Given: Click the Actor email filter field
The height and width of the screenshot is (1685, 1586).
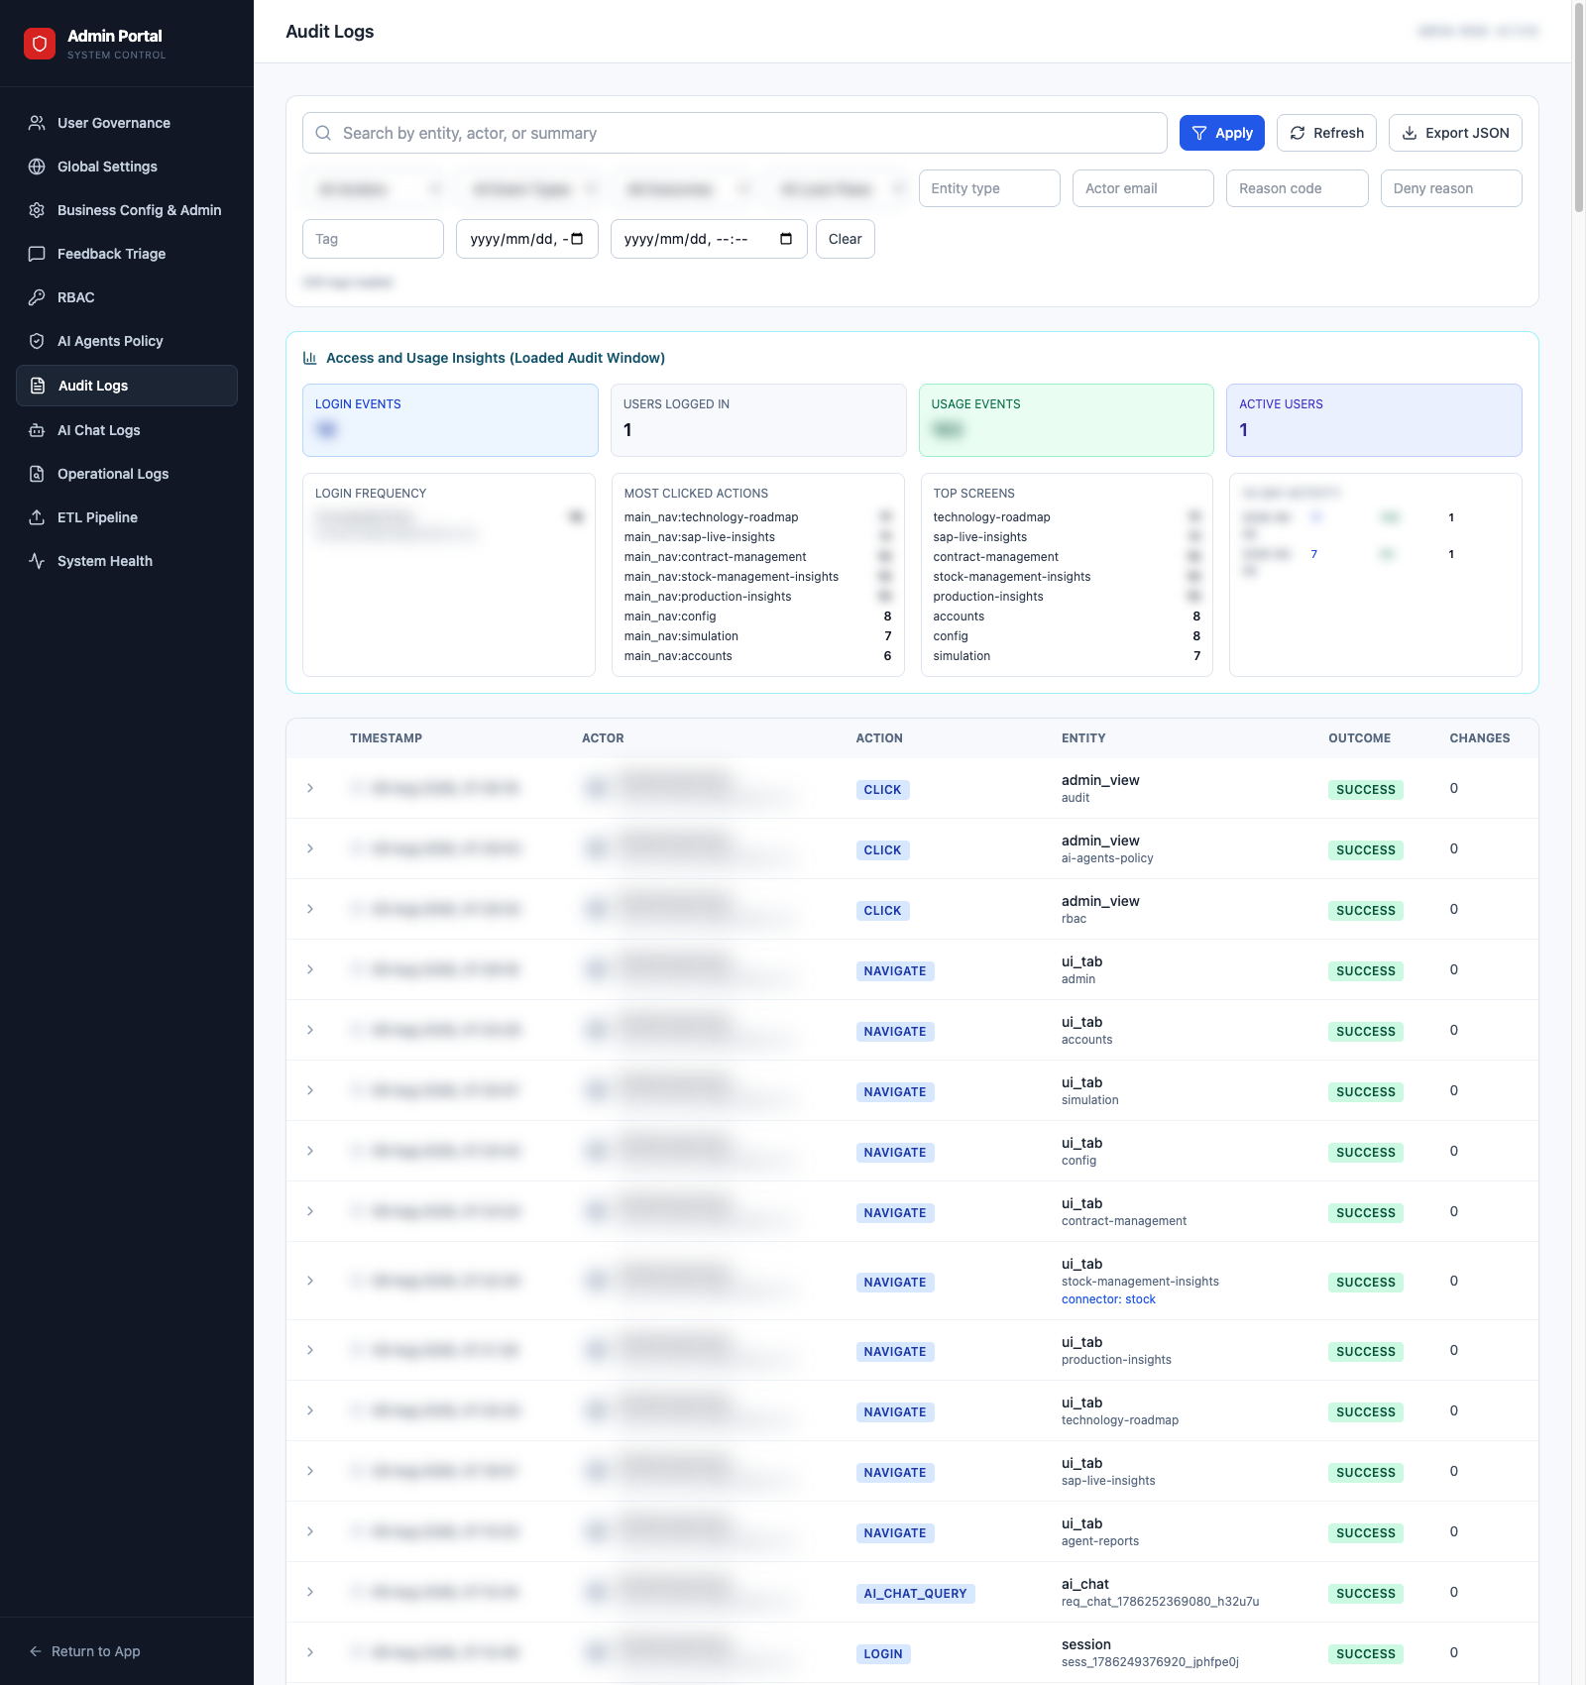Looking at the screenshot, I should [1143, 188].
